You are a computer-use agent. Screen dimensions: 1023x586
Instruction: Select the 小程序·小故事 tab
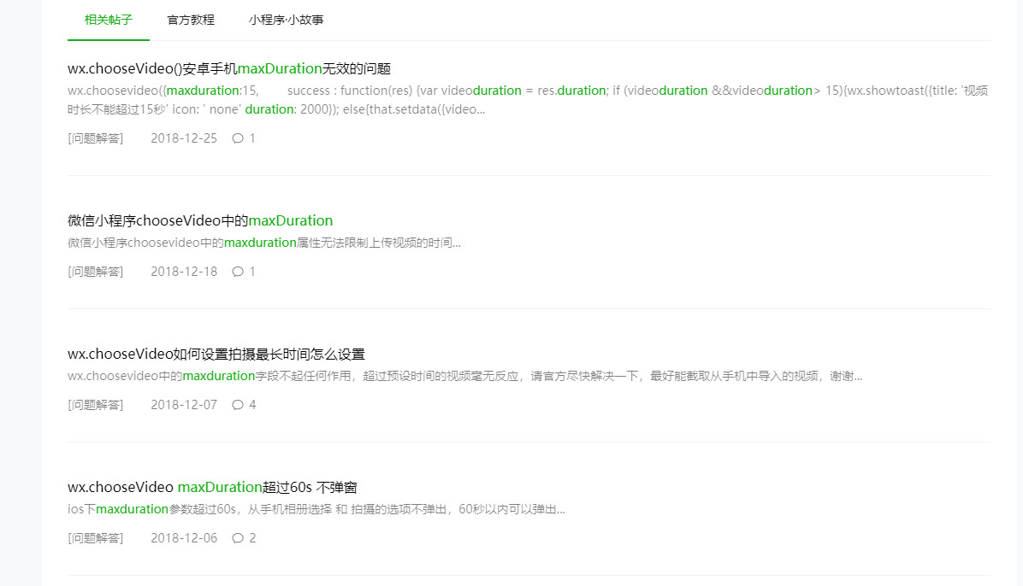(286, 20)
